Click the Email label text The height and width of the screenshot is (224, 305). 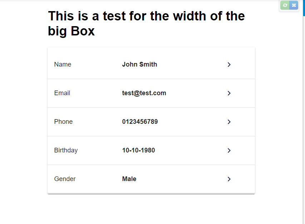click(x=62, y=93)
